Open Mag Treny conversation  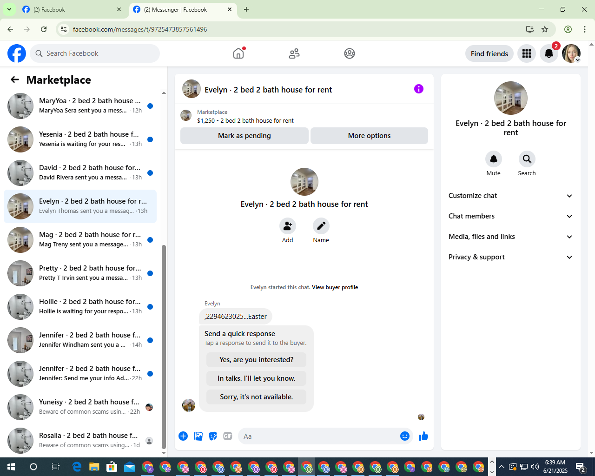(80, 240)
